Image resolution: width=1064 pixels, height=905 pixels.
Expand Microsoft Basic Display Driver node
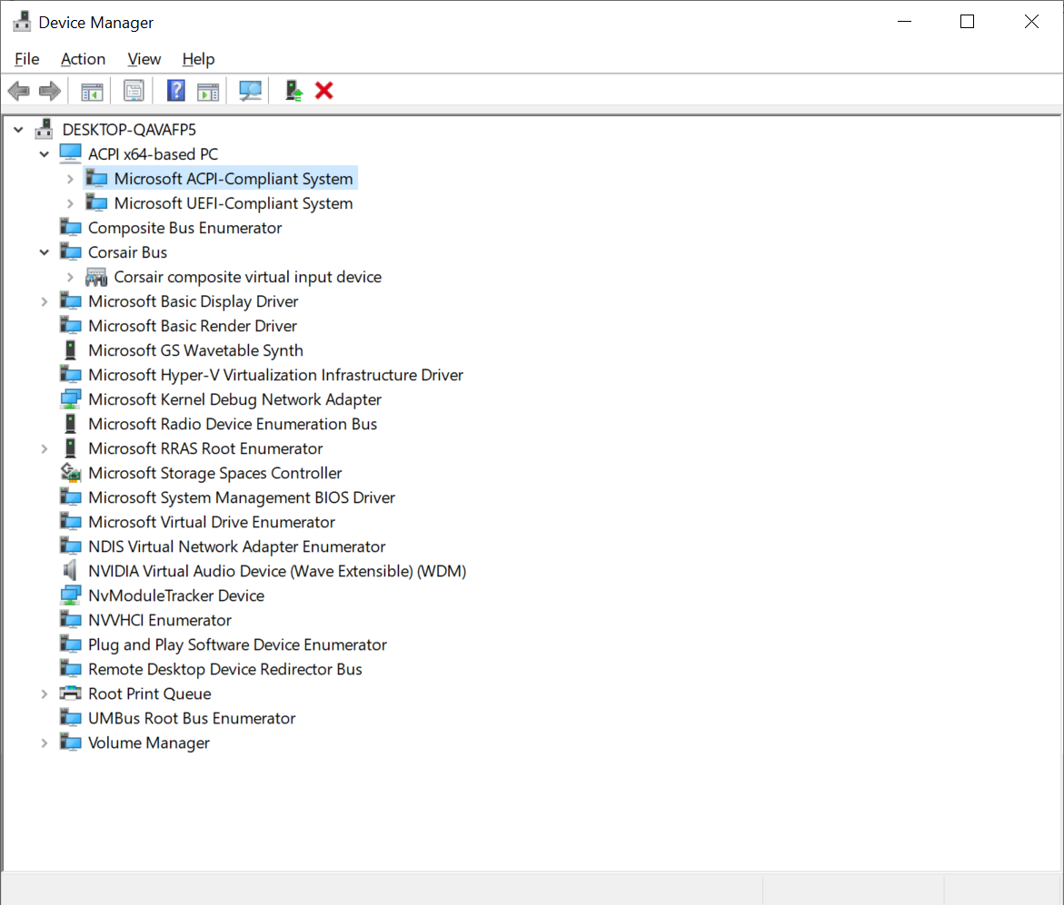click(x=45, y=301)
